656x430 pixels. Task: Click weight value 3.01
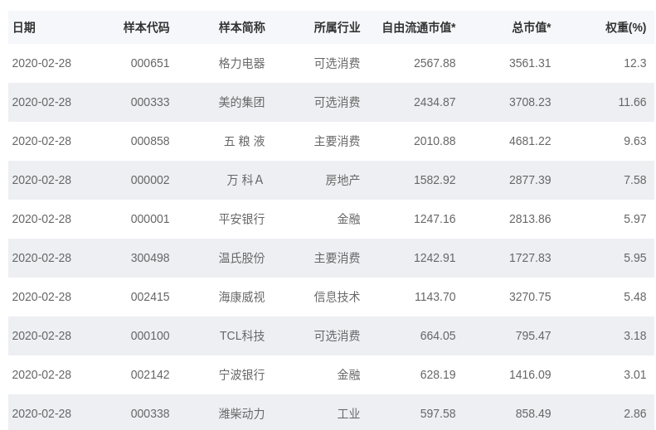click(635, 374)
